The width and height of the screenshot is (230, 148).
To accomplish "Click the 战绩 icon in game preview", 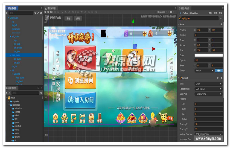I will coord(64,118).
